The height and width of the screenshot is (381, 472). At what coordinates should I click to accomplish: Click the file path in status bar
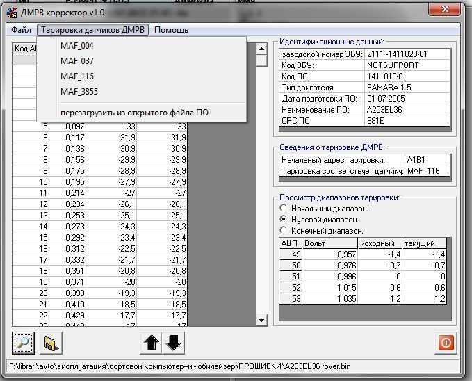(180, 366)
